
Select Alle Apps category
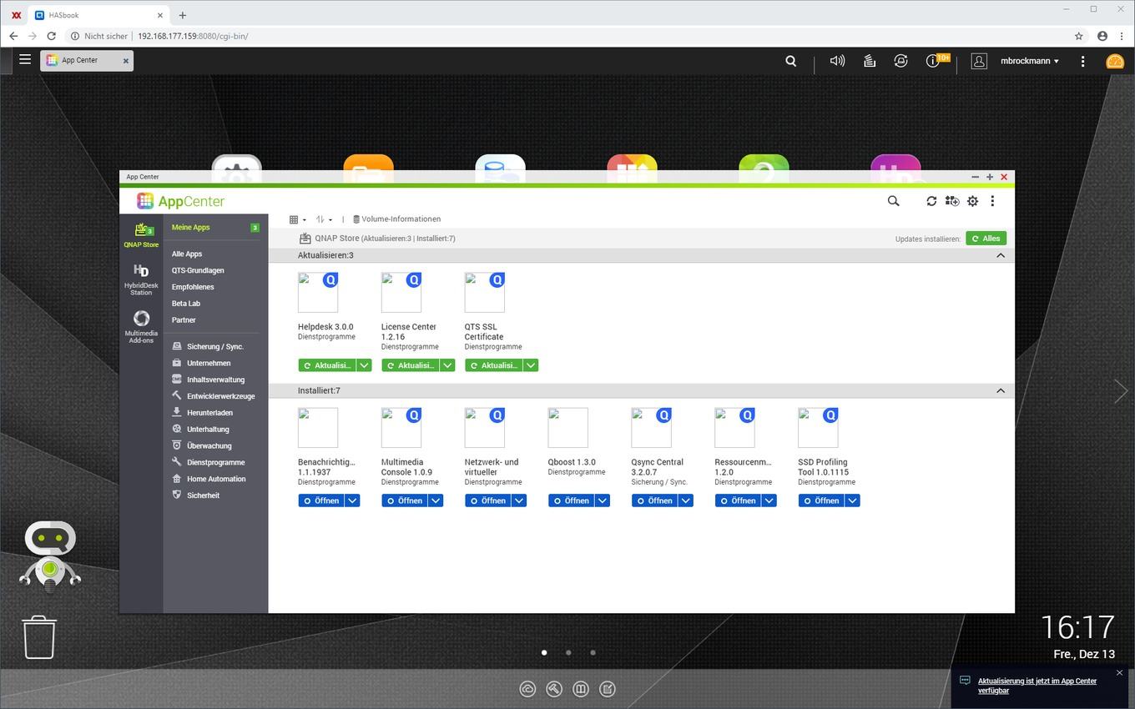pyautogui.click(x=187, y=254)
